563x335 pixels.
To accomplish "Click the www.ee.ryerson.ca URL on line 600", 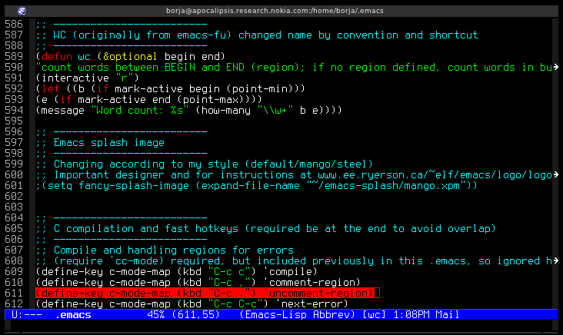I will 435,175.
